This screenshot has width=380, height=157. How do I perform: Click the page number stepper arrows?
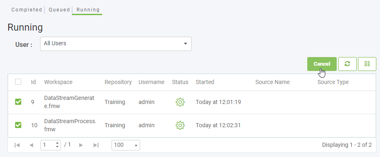(57, 145)
